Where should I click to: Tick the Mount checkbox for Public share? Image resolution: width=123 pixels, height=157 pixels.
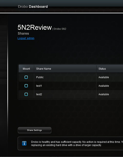pyautogui.click(x=26, y=77)
